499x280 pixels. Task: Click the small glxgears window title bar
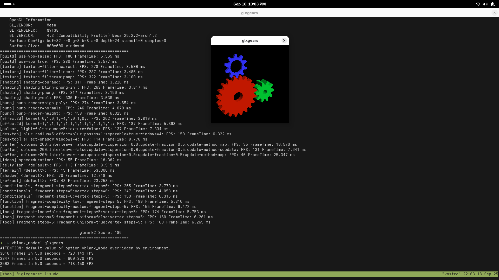tap(250, 40)
